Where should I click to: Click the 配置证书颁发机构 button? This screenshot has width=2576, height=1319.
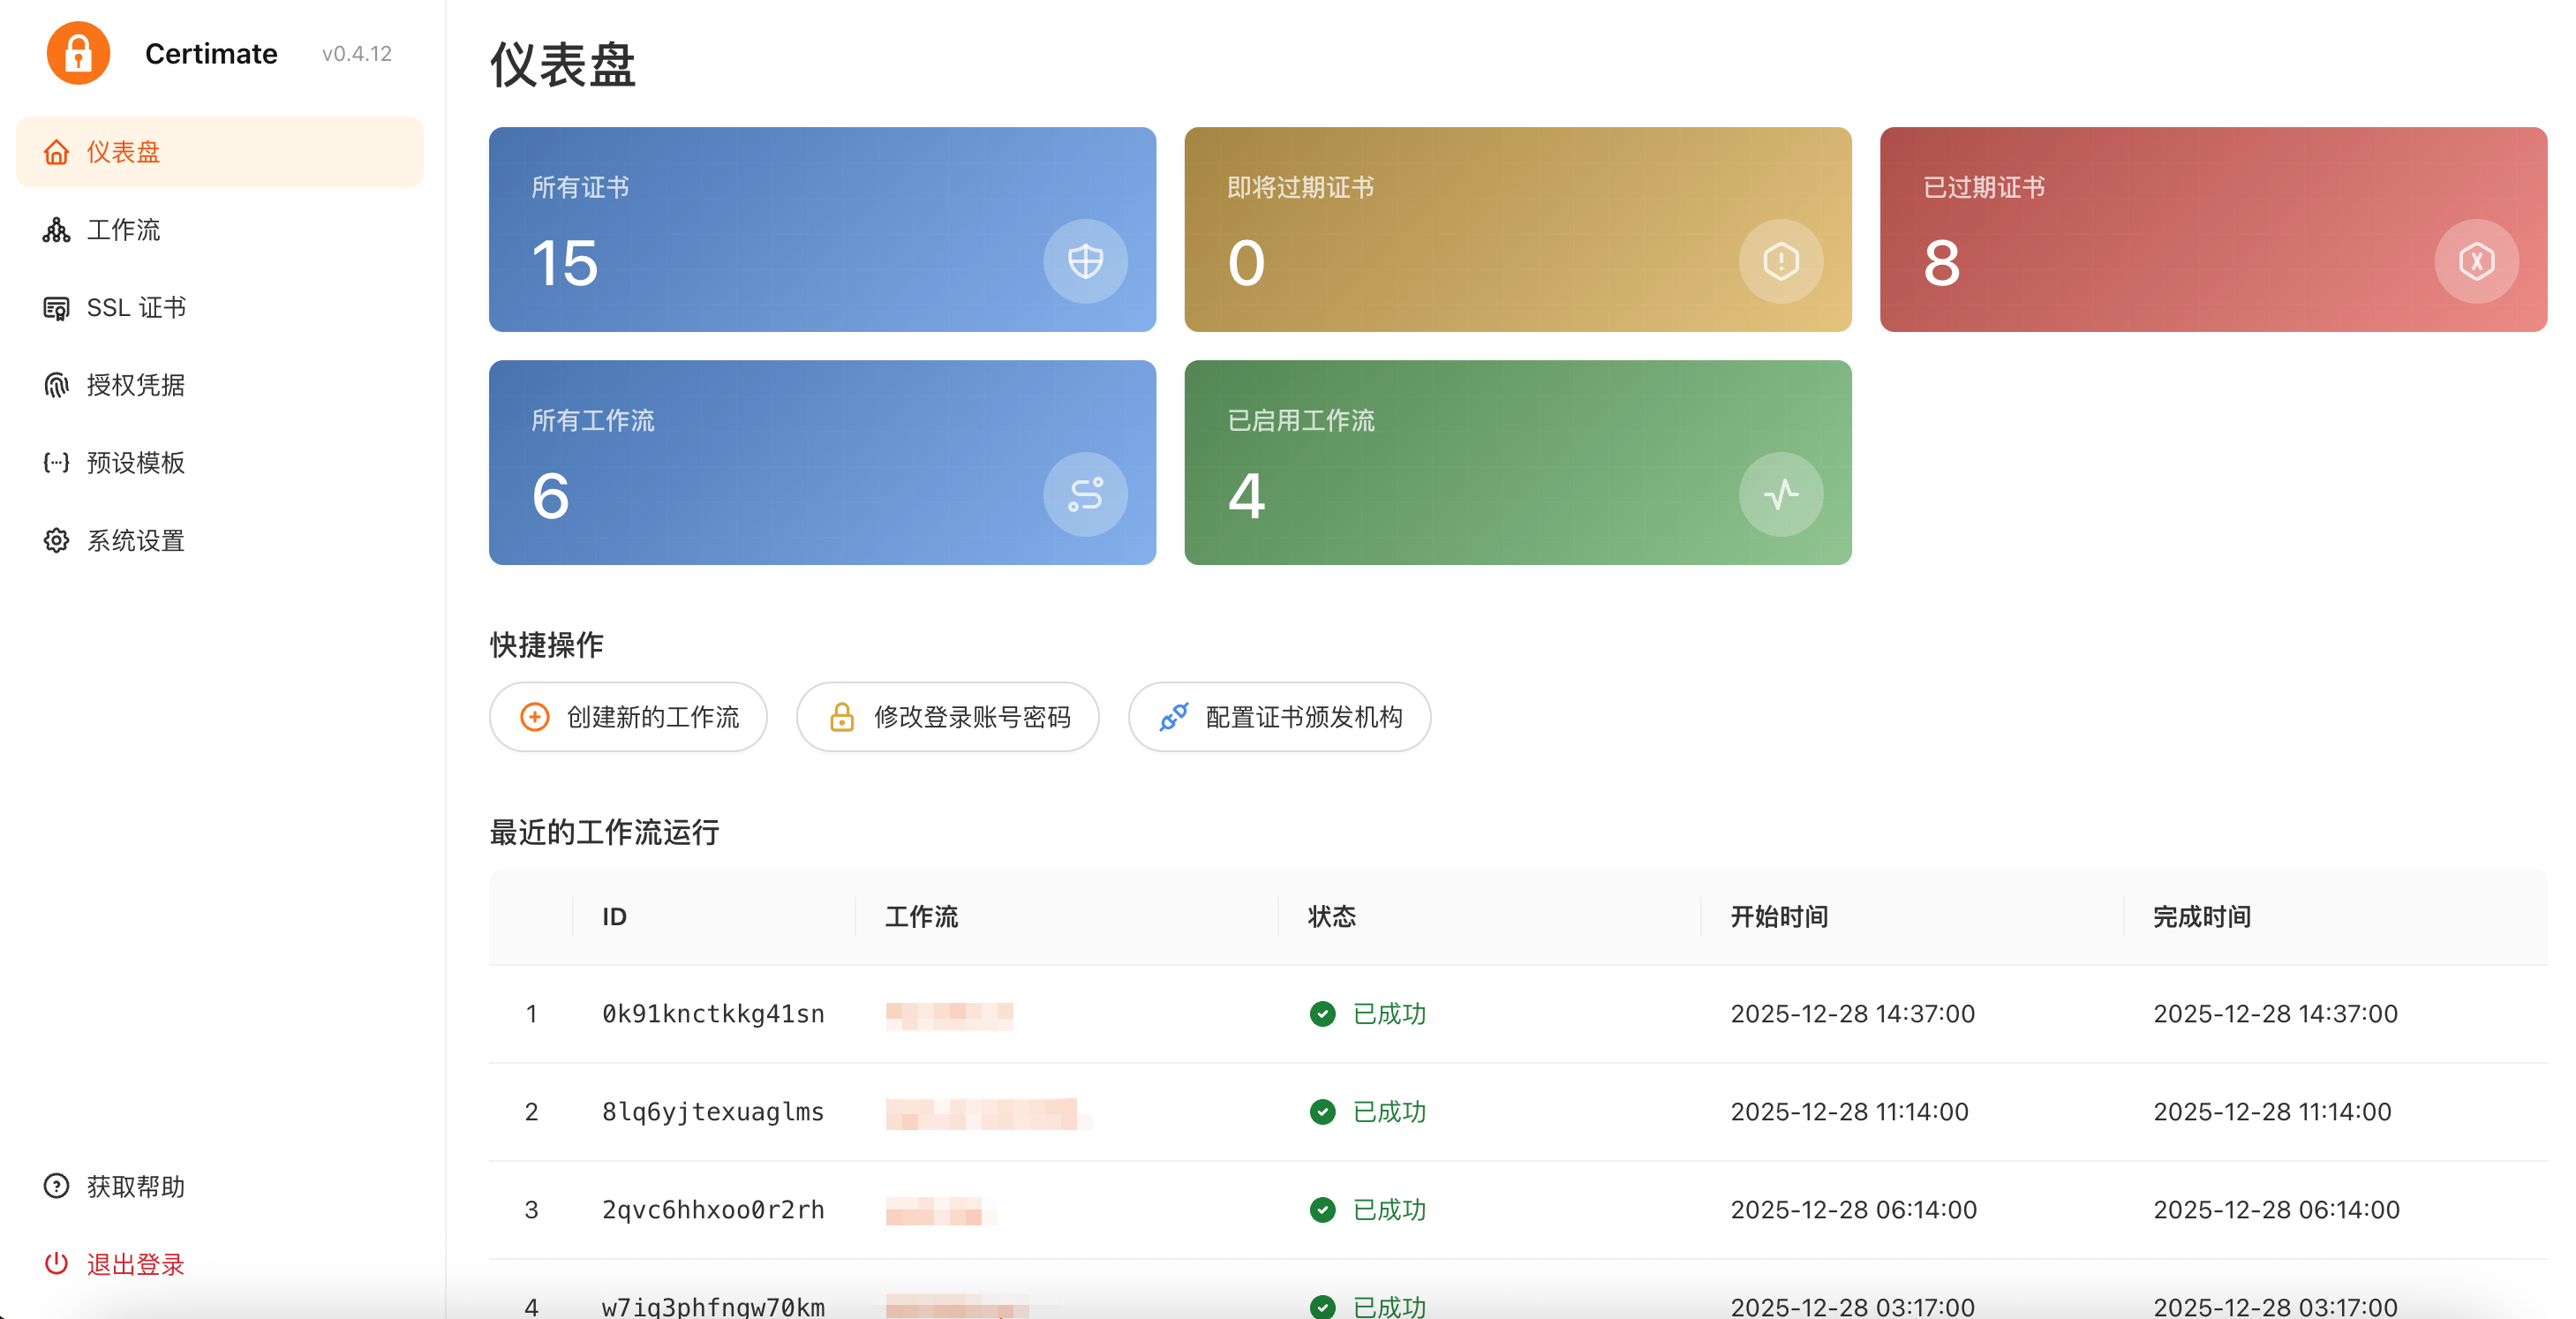[x=1279, y=717]
